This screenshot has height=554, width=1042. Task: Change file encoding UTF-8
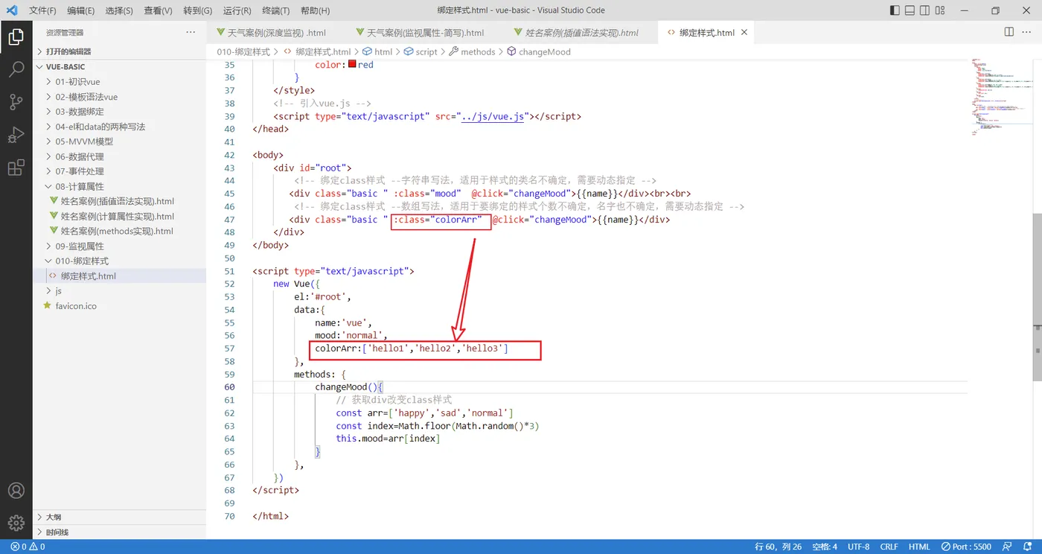pyautogui.click(x=858, y=547)
